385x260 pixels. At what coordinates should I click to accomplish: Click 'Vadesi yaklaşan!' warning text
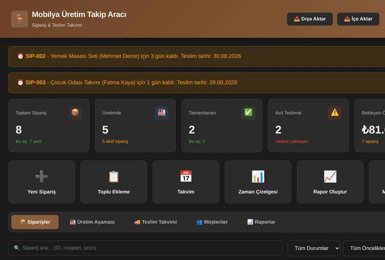(292, 141)
